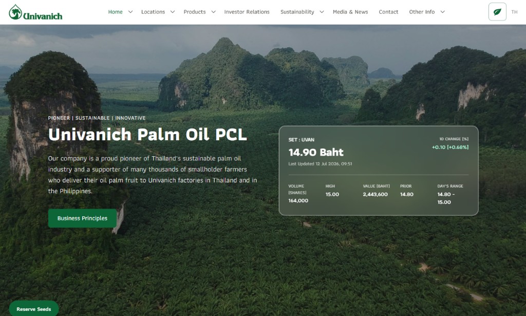Expand the Locations dropdown chevron
Image resolution: width=526 pixels, height=316 pixels.
point(173,12)
